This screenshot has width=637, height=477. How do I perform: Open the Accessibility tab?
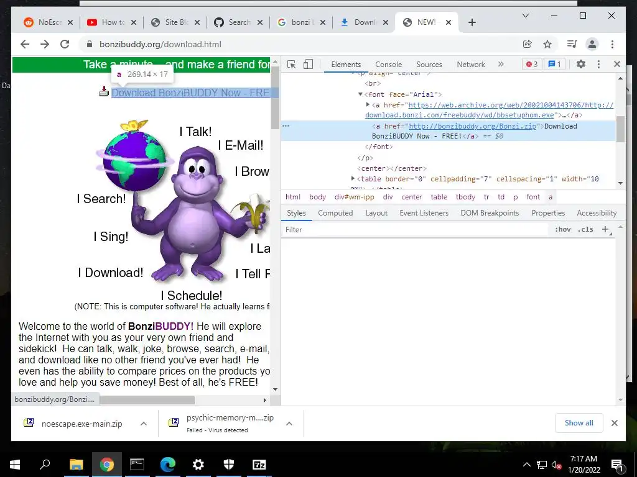[x=597, y=213]
